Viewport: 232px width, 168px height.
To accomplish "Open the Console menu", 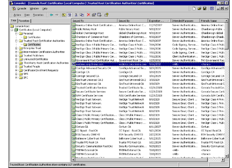I will click(21, 9).
